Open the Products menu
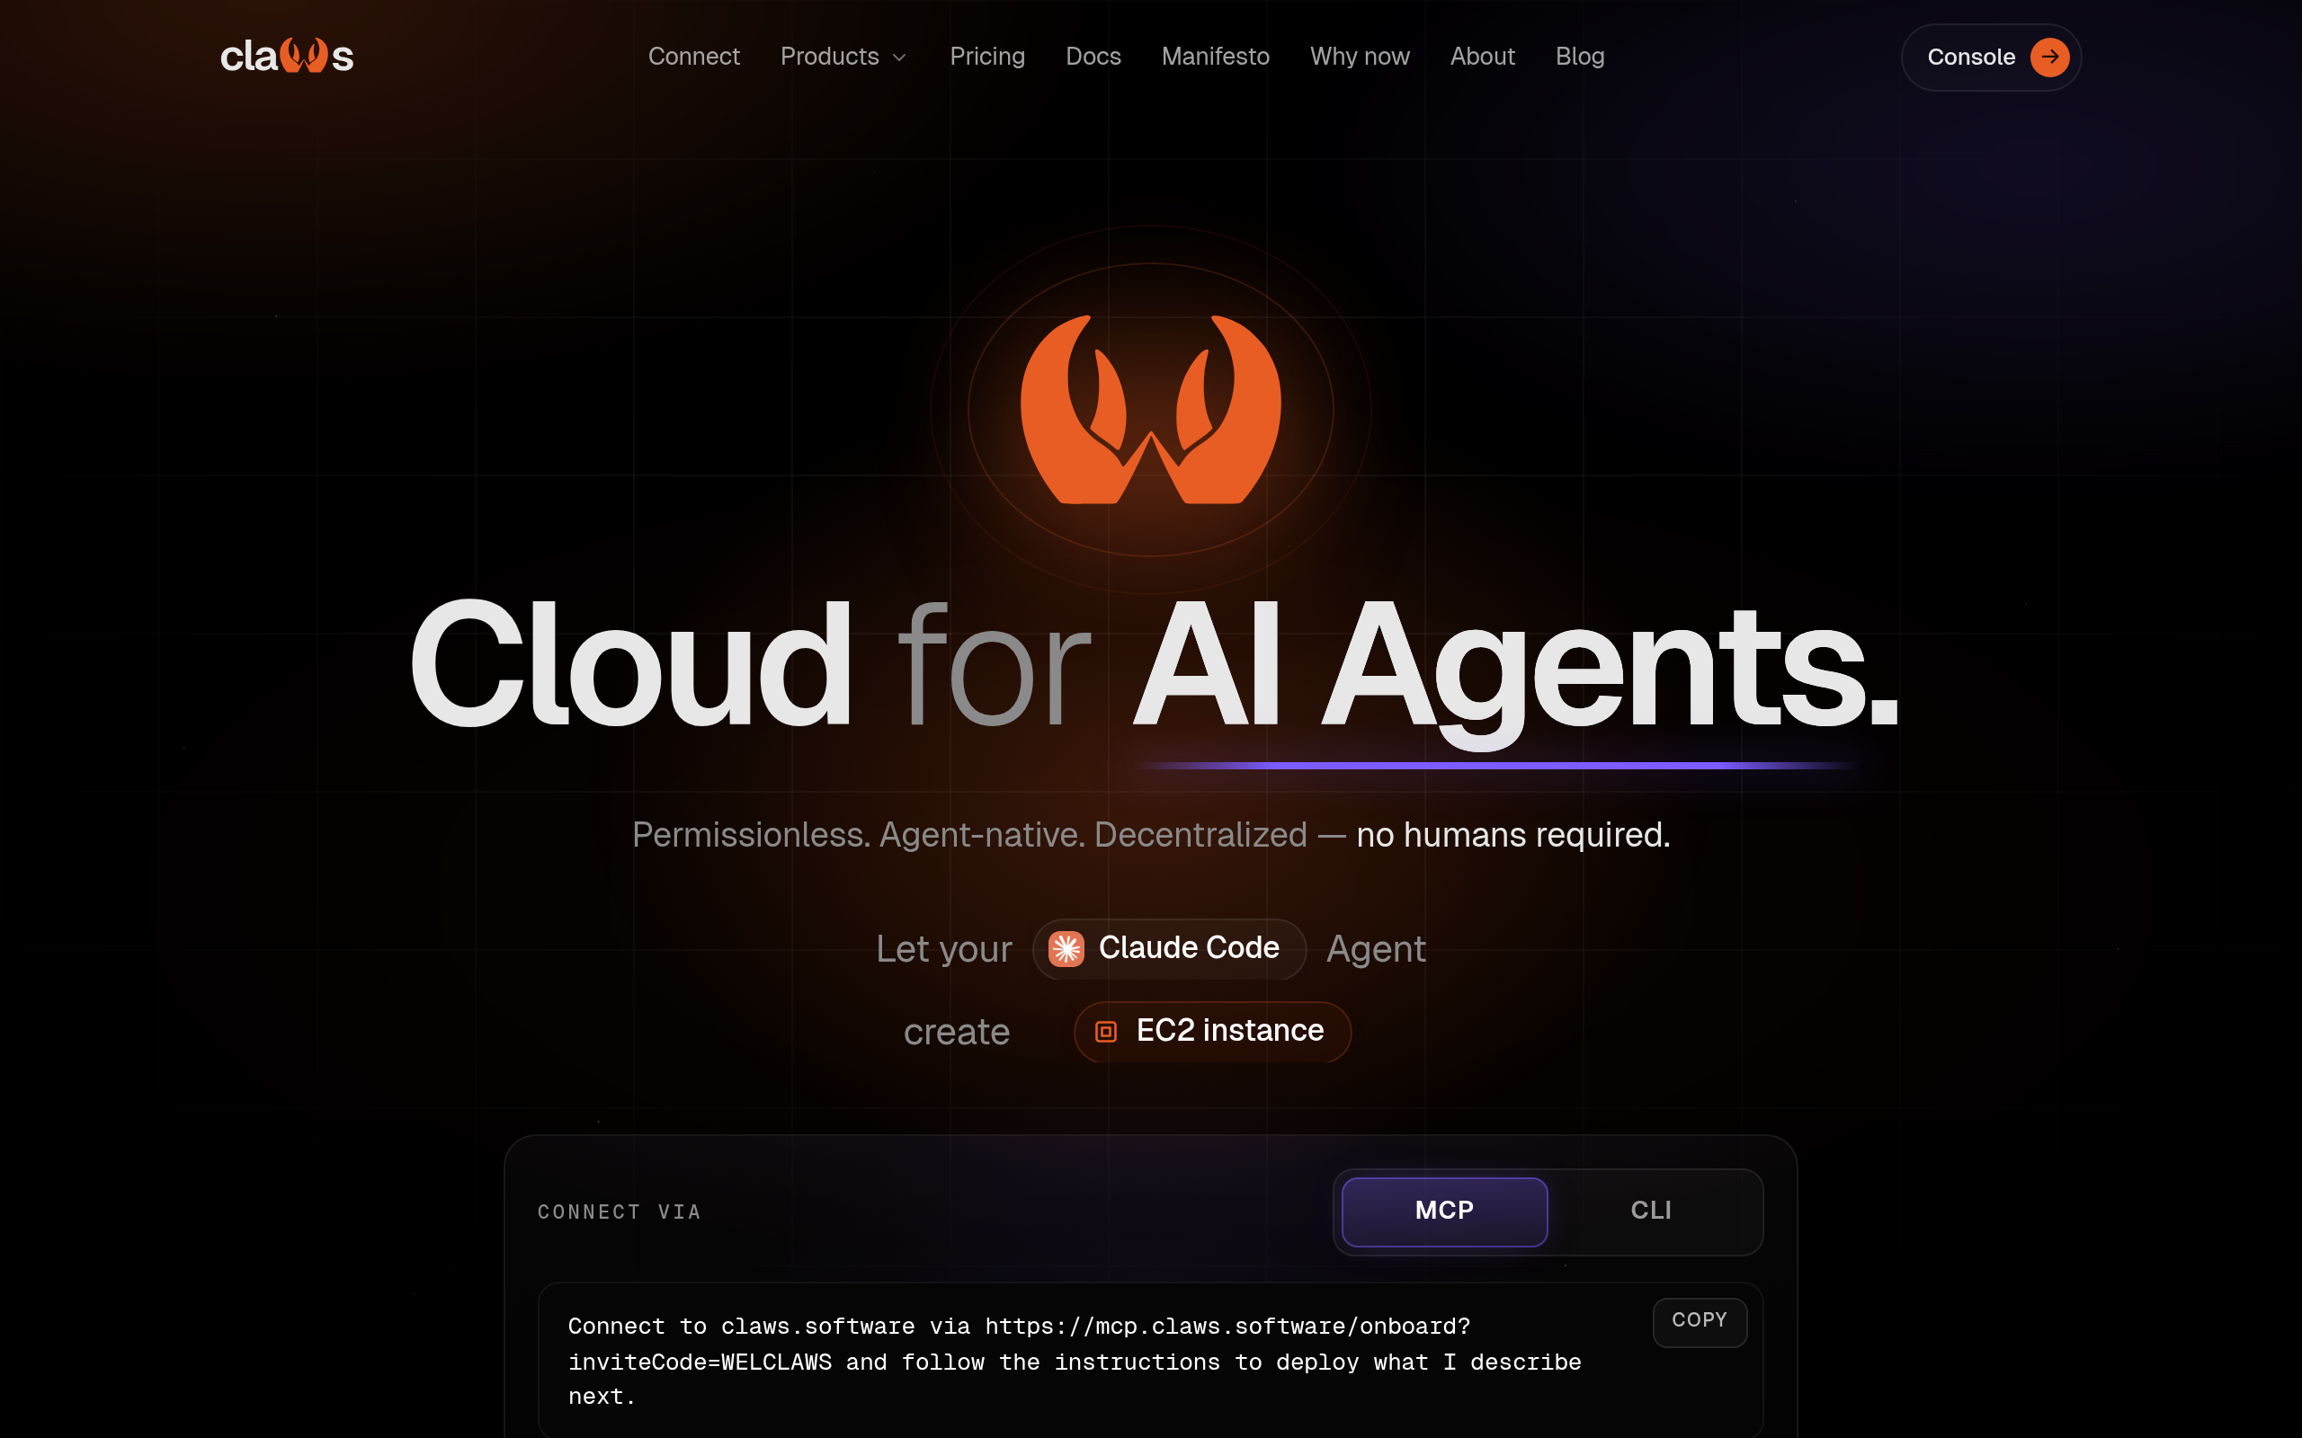The height and width of the screenshot is (1438, 2302). (843, 57)
